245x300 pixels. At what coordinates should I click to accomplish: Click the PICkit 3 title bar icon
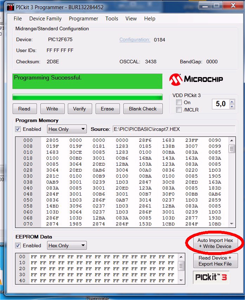tap(10, 7)
